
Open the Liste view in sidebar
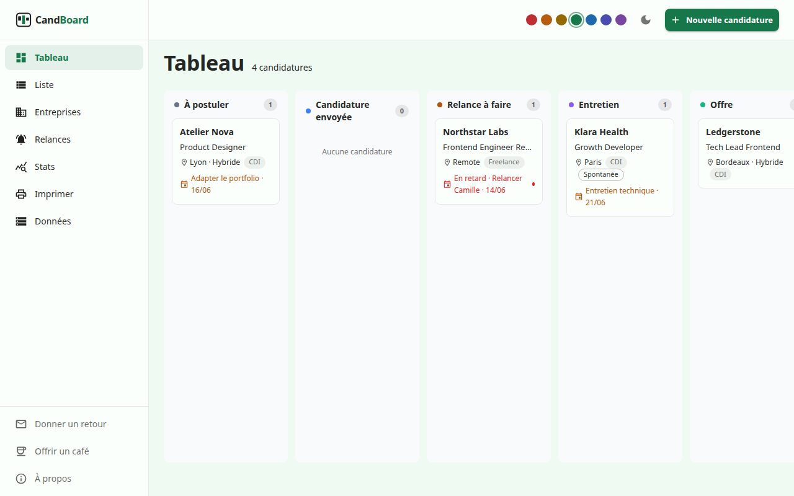74,85
